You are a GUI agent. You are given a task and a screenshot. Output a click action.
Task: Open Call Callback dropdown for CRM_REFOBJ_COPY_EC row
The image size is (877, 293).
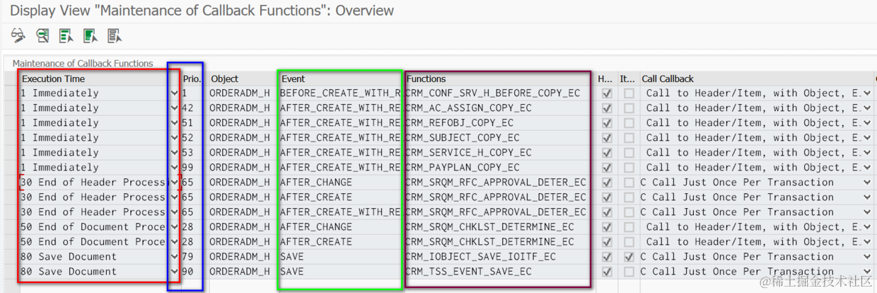[867, 123]
